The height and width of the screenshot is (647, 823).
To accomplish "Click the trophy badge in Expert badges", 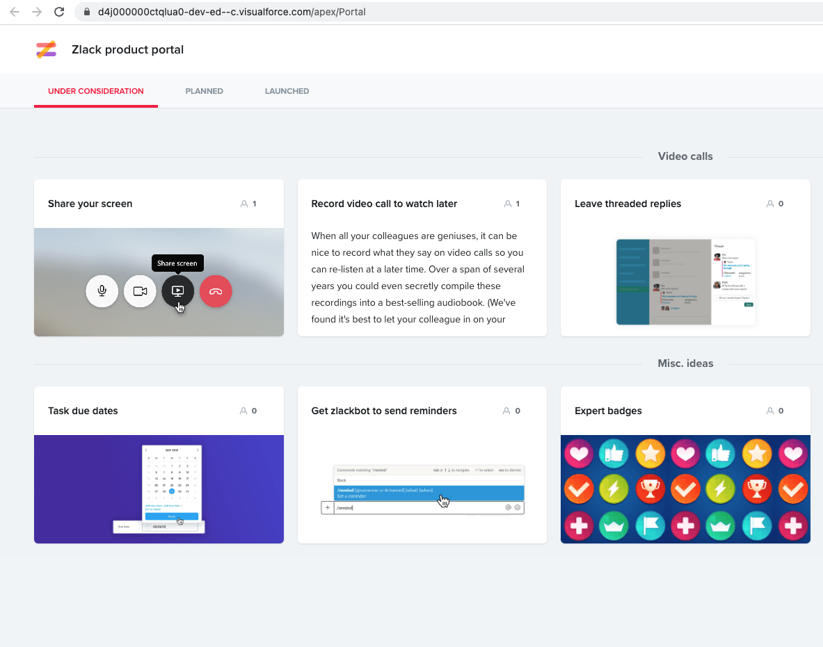I will point(650,489).
